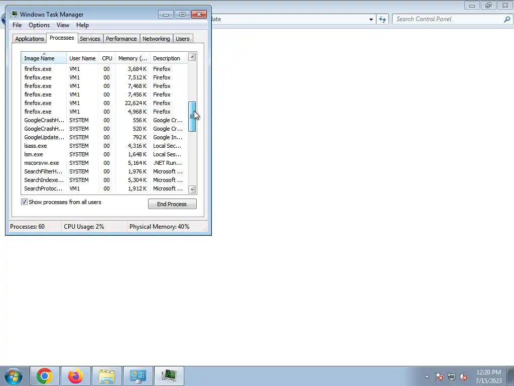Open Google Chrome from the taskbar
Image resolution: width=514 pixels, height=386 pixels.
45,376
